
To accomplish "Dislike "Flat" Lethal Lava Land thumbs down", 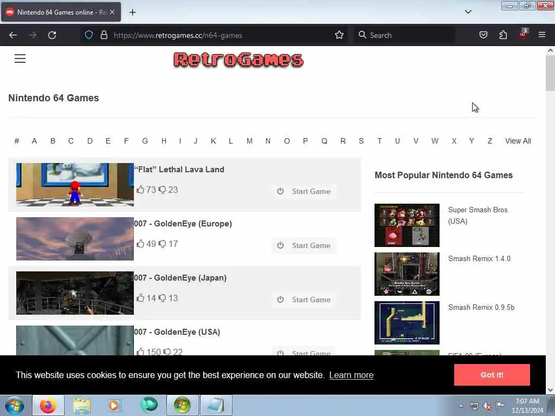I will click(162, 190).
